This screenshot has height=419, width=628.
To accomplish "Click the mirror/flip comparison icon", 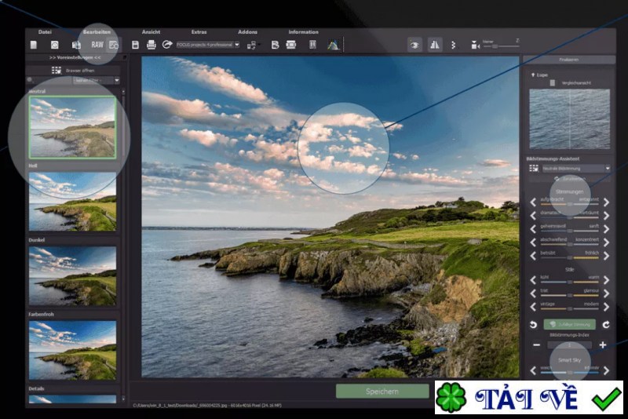I will point(434,45).
